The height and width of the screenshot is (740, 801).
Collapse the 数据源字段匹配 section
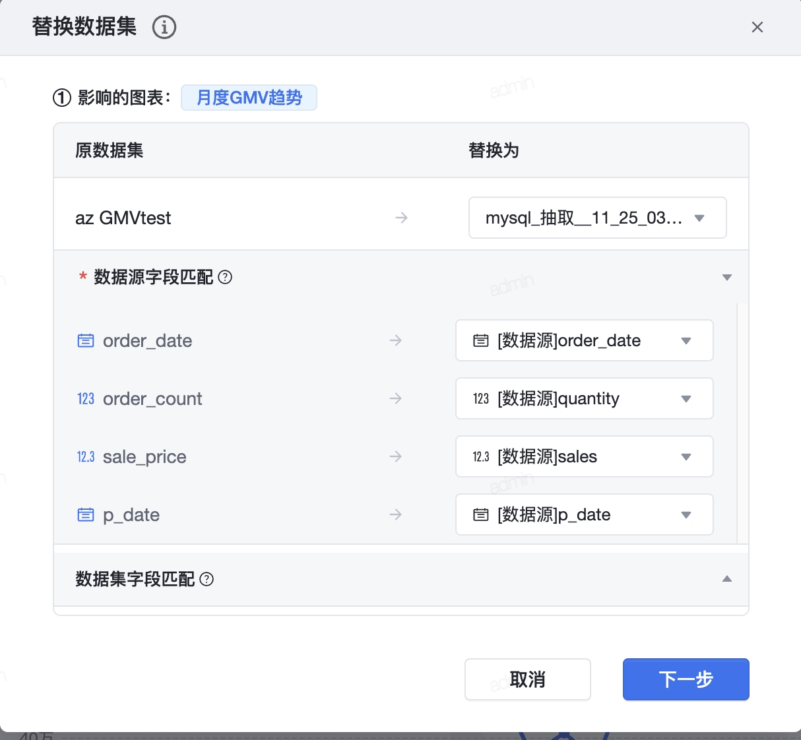(x=727, y=278)
